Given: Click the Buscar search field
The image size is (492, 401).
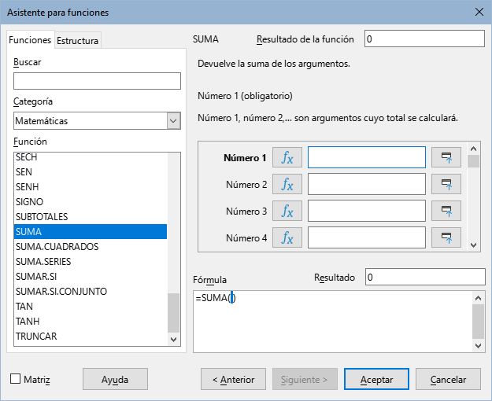Looking at the screenshot, I should click(x=97, y=80).
